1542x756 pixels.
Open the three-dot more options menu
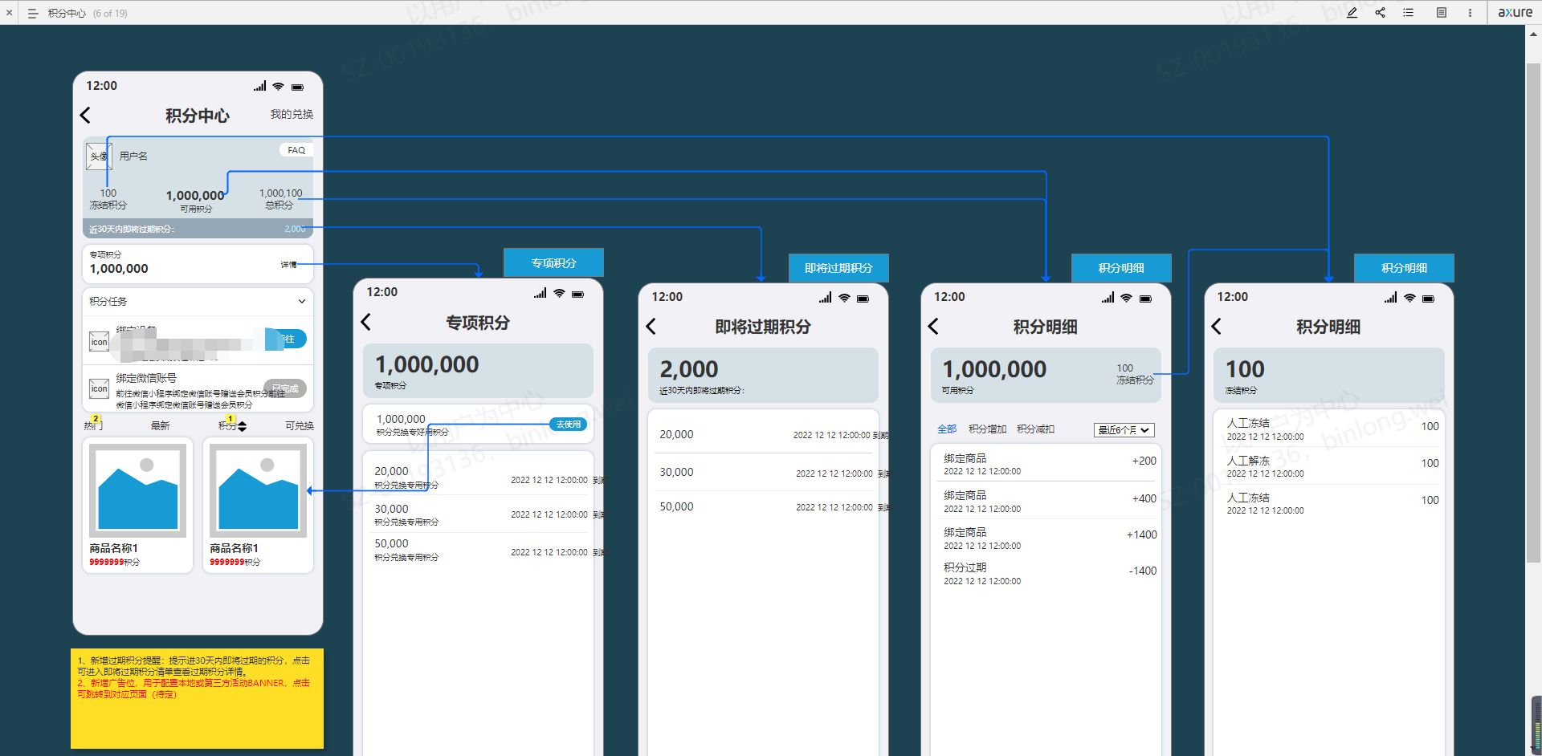pyautogui.click(x=1470, y=13)
